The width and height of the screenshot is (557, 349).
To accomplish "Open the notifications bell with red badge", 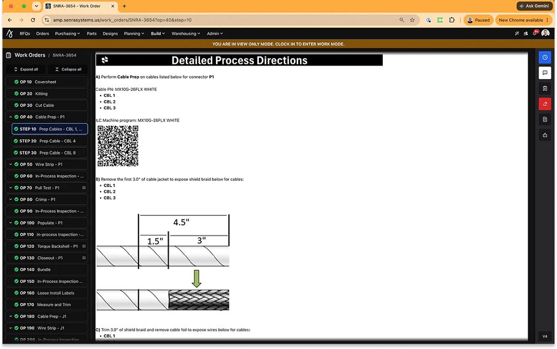I will [x=535, y=33].
